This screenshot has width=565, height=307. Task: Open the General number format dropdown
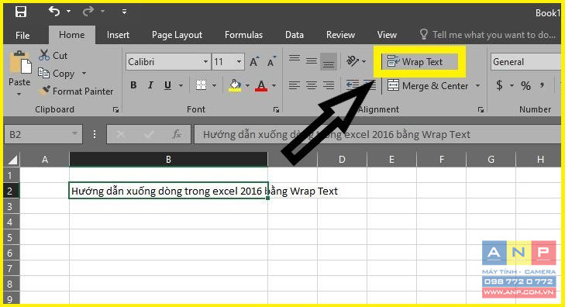point(526,62)
